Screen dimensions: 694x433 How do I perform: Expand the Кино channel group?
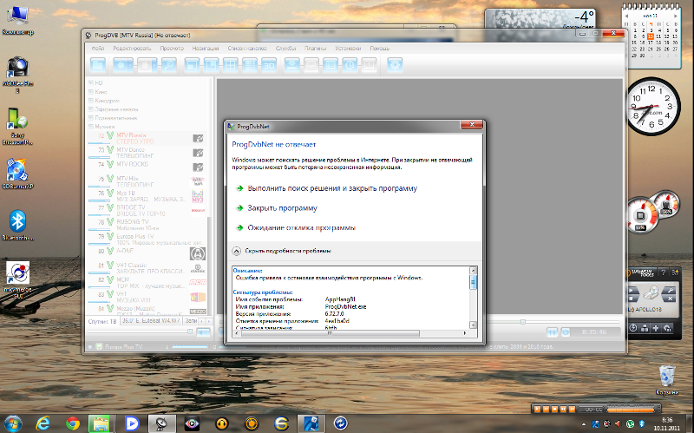coord(90,91)
